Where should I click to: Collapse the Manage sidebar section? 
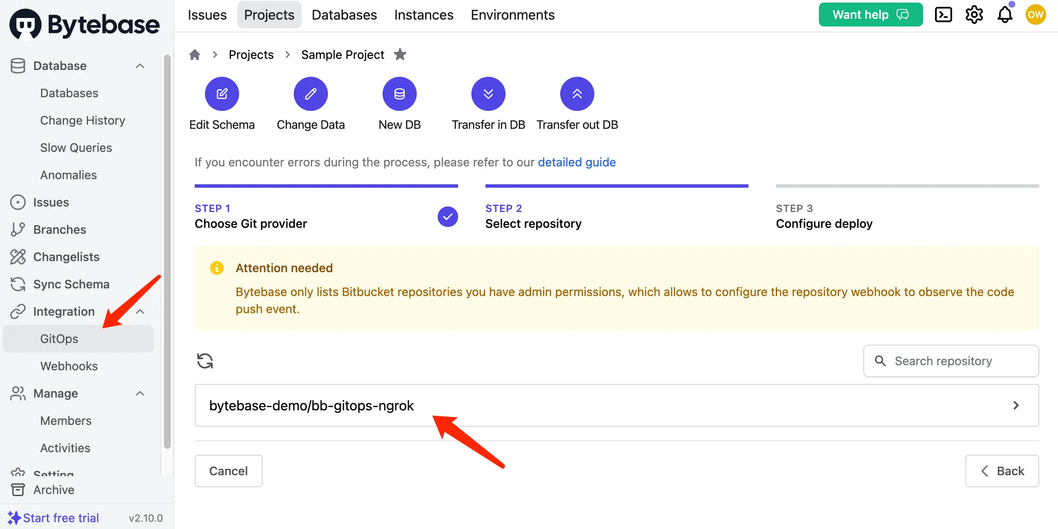(140, 393)
